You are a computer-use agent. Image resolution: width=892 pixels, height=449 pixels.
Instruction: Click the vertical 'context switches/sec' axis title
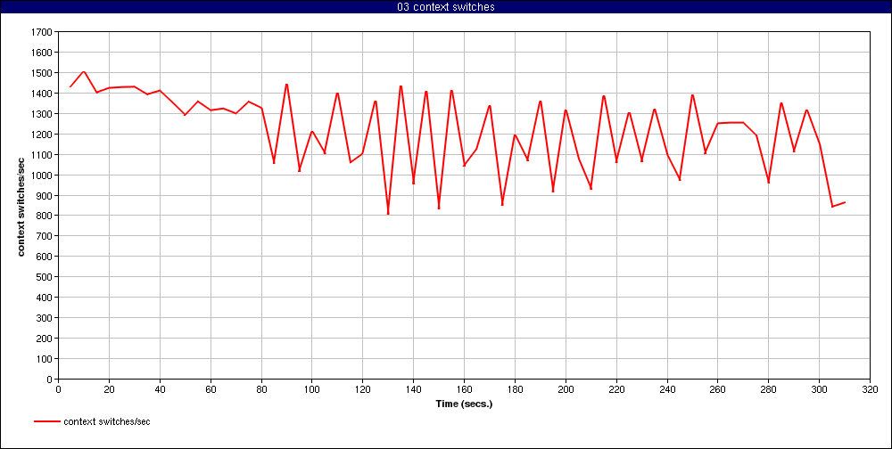pos(21,205)
